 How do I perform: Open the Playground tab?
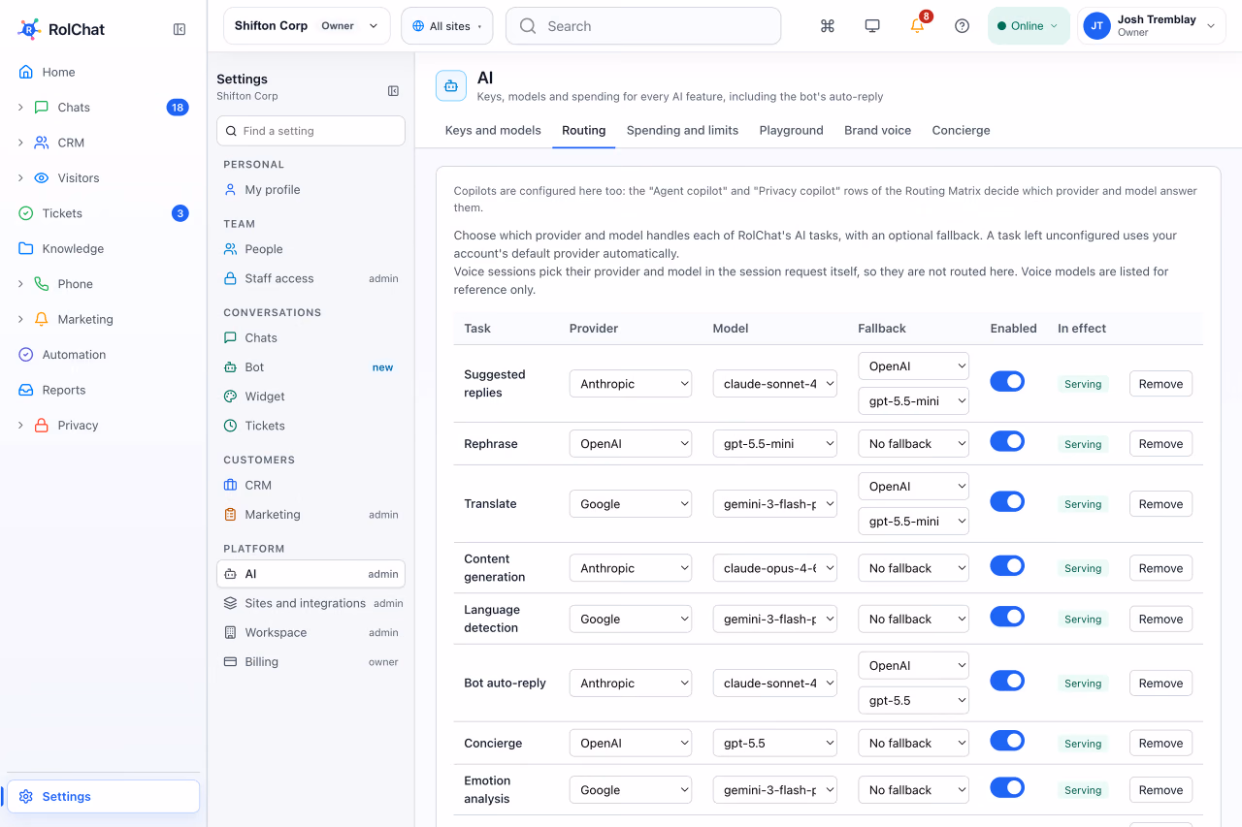tap(791, 130)
